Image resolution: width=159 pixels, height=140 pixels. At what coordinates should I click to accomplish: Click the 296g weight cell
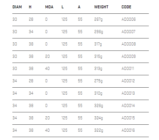pyautogui.click(x=99, y=32)
